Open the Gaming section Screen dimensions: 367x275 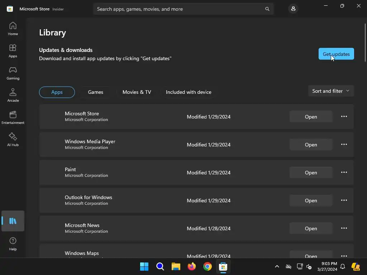pyautogui.click(x=13, y=73)
